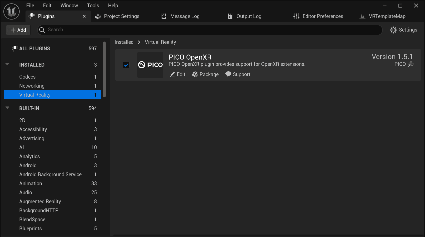Image resolution: width=425 pixels, height=237 pixels.
Task: Collapse the INSTALLED section
Action: [7, 64]
